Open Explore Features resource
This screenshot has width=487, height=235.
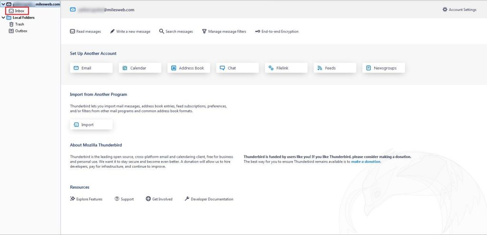coord(86,199)
